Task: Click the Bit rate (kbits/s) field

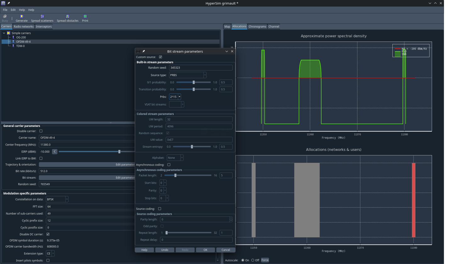Action: click(87, 171)
